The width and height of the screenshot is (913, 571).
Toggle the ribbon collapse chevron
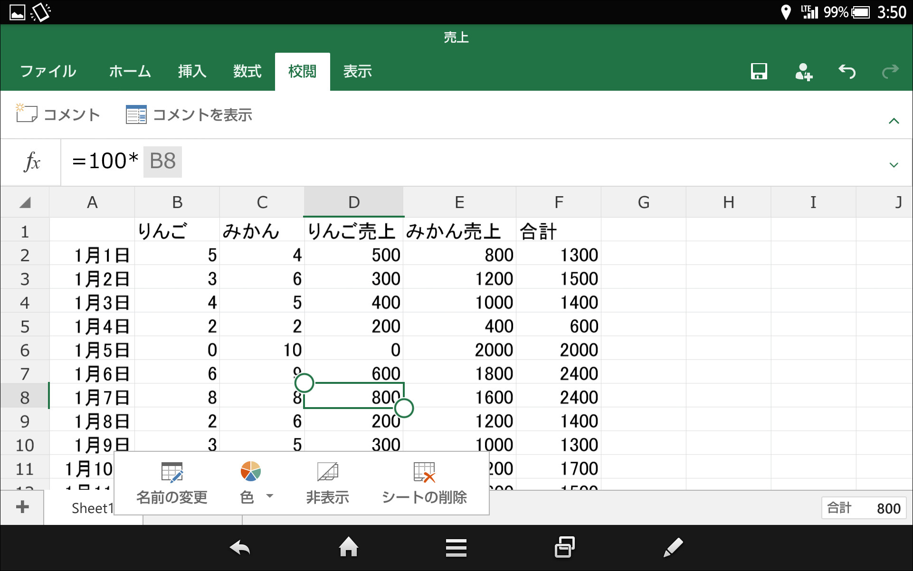click(894, 121)
